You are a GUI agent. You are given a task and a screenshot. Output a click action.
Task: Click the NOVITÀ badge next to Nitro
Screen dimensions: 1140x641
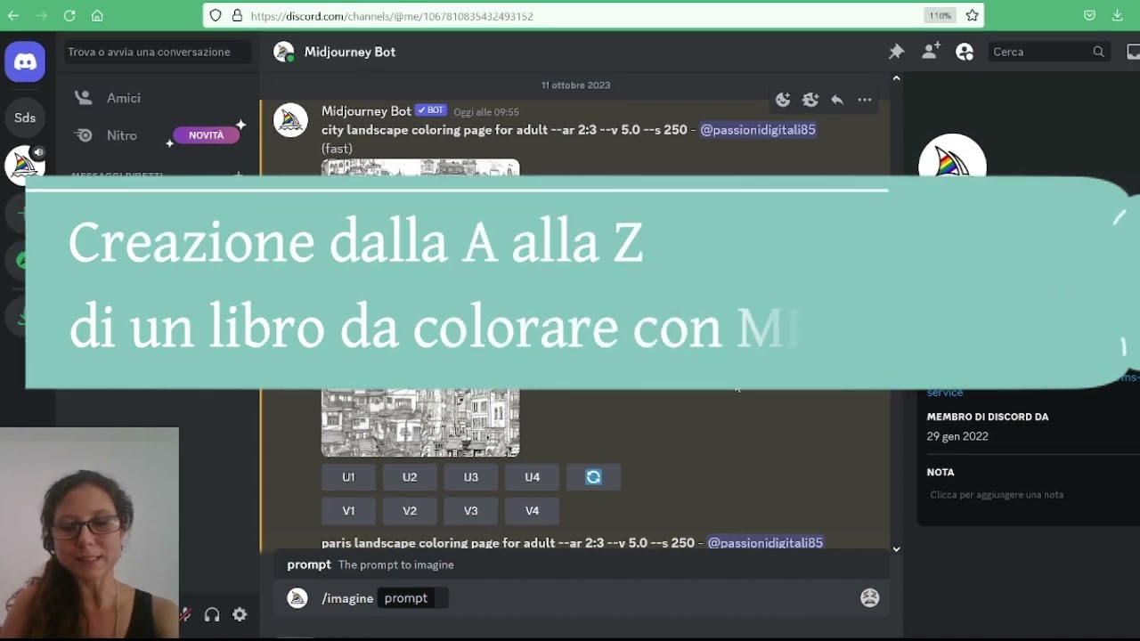click(206, 135)
